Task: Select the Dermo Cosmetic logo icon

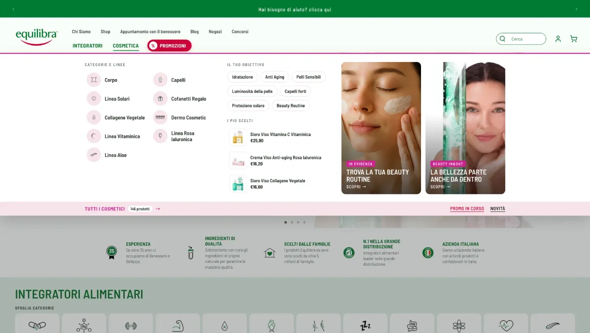Action: pyautogui.click(x=160, y=118)
